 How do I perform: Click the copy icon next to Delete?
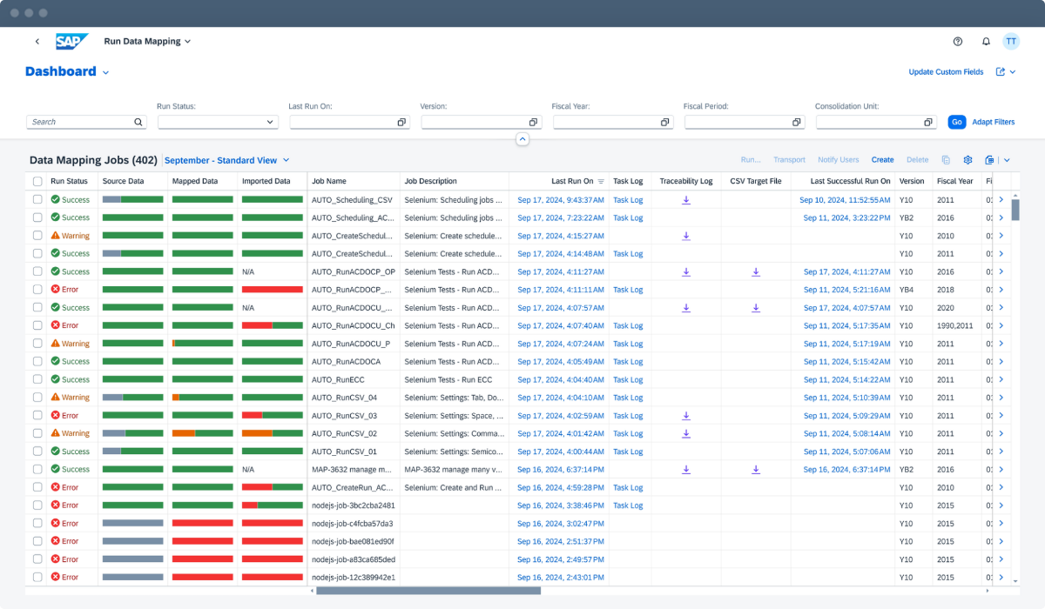tap(946, 160)
